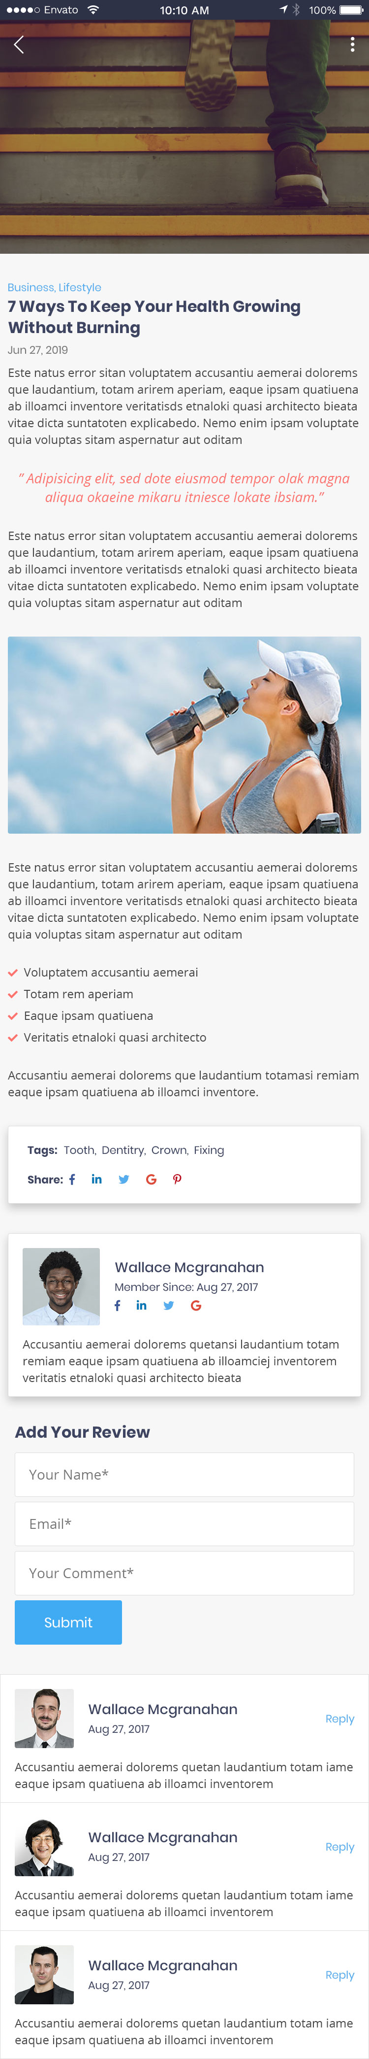Share article on LinkedIn in Share row
This screenshot has height=2059, width=369.
96,1179
